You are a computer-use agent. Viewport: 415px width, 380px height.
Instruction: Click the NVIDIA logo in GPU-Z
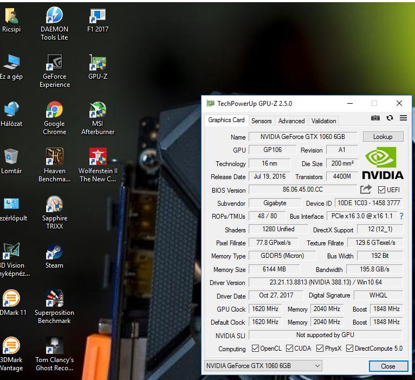[382, 163]
